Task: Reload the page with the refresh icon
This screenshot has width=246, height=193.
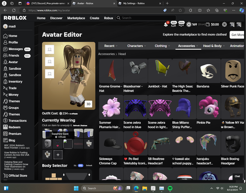Action: 14,10
